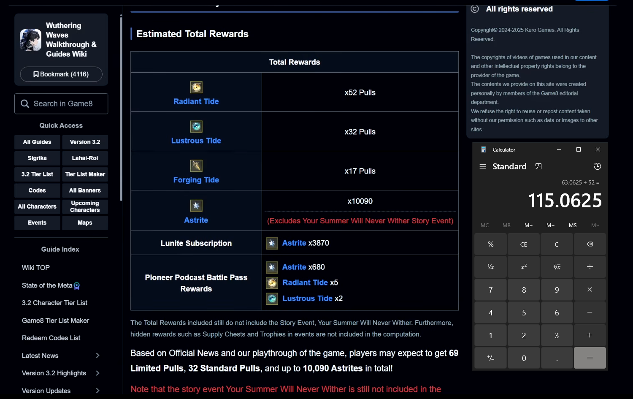Open the Tier List Maker button

pos(85,174)
